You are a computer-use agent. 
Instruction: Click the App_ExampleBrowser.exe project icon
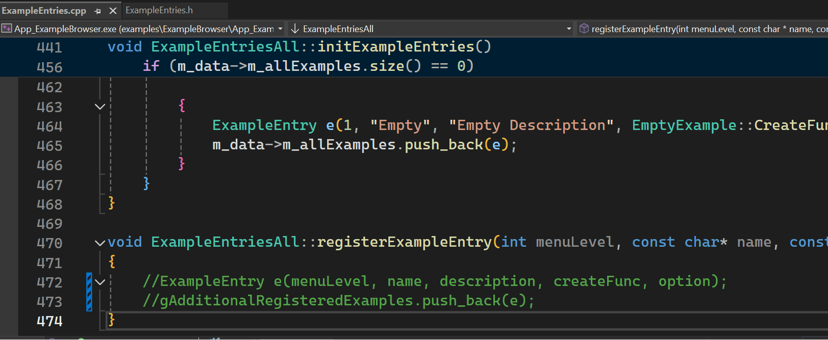pos(7,29)
